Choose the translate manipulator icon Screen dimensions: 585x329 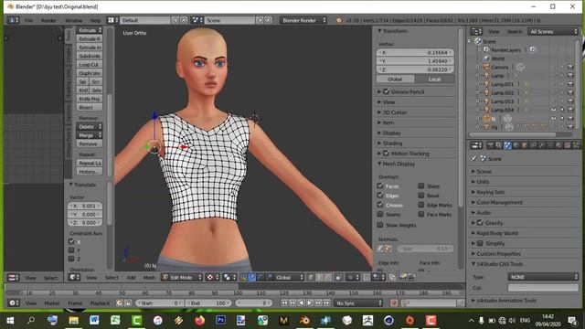pyautogui.click(x=252, y=277)
